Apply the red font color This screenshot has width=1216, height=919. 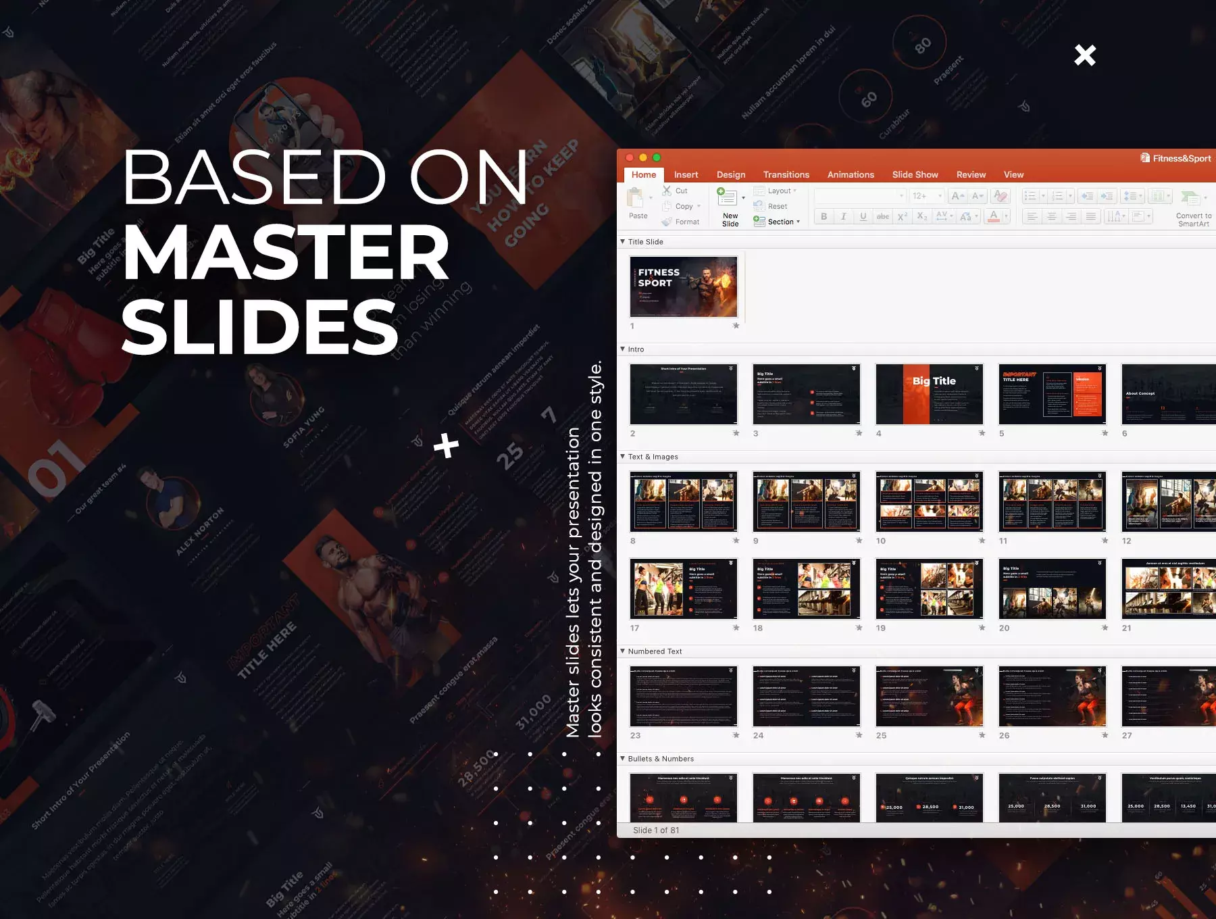[993, 216]
